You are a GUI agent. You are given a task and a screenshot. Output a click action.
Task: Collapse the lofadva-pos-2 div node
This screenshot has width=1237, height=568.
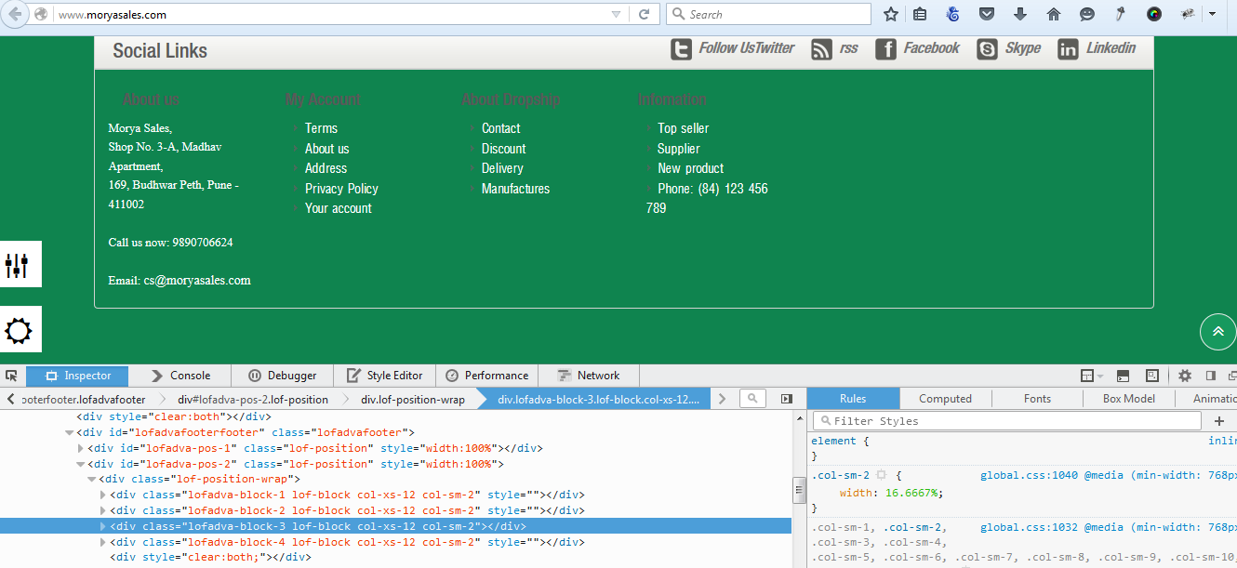coord(81,464)
